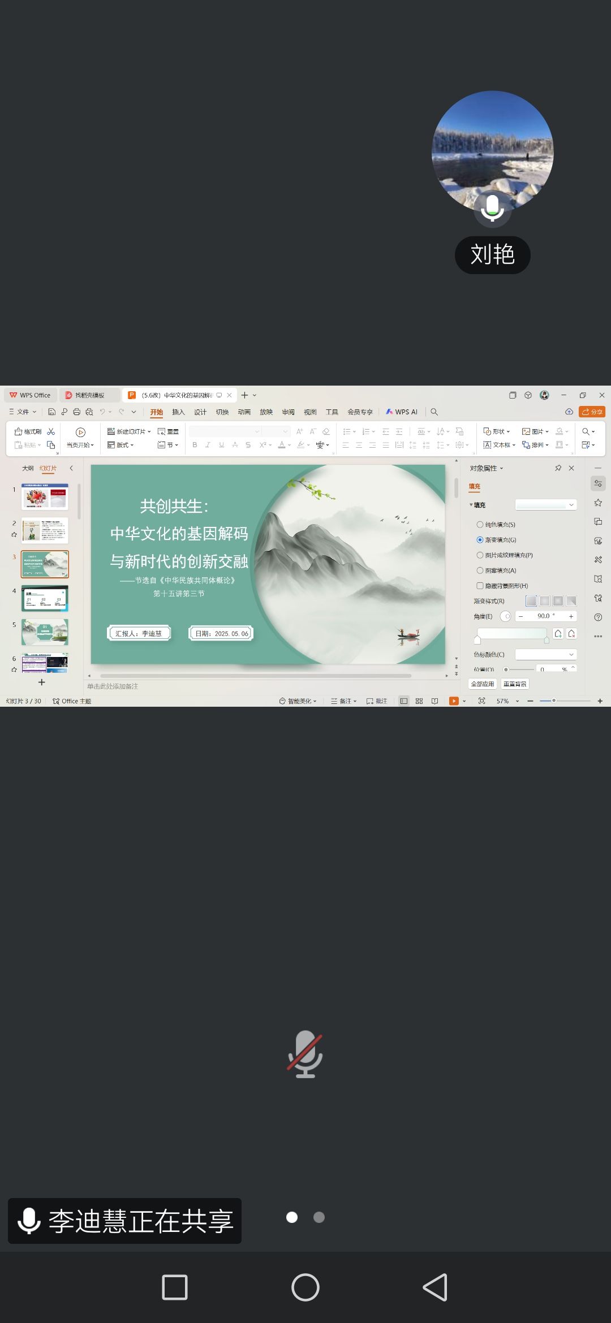Switch to the 大纲 outline tab
The height and width of the screenshot is (1323, 611).
click(x=28, y=468)
